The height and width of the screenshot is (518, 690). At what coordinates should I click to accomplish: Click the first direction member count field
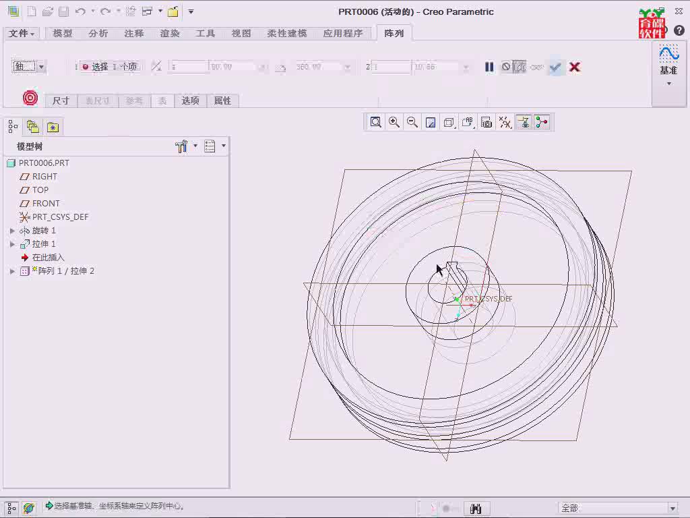tap(189, 67)
